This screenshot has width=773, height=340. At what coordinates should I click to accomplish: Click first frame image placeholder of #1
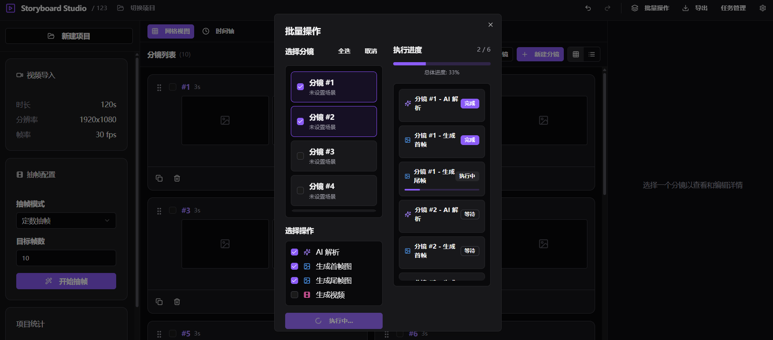click(225, 120)
